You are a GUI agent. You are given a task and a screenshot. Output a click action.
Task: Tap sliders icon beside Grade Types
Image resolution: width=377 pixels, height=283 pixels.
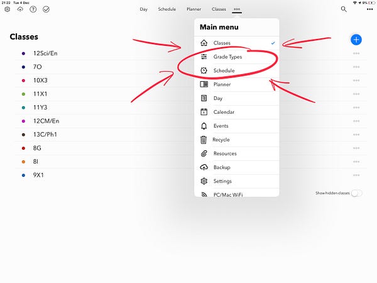[x=204, y=57]
